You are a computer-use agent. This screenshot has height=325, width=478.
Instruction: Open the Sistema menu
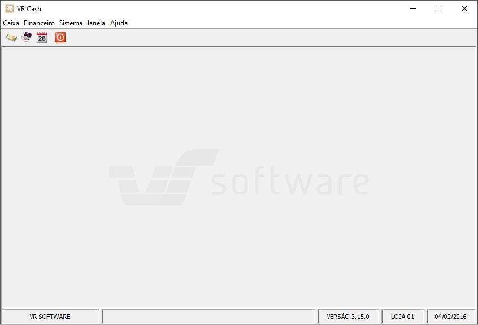[x=71, y=23]
